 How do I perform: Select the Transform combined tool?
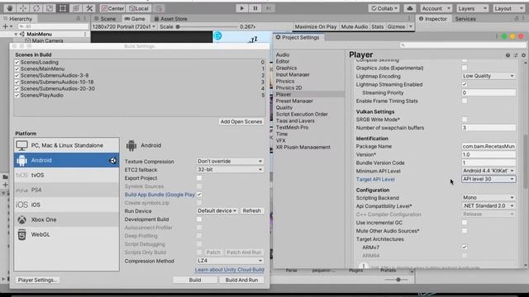pos(76,8)
